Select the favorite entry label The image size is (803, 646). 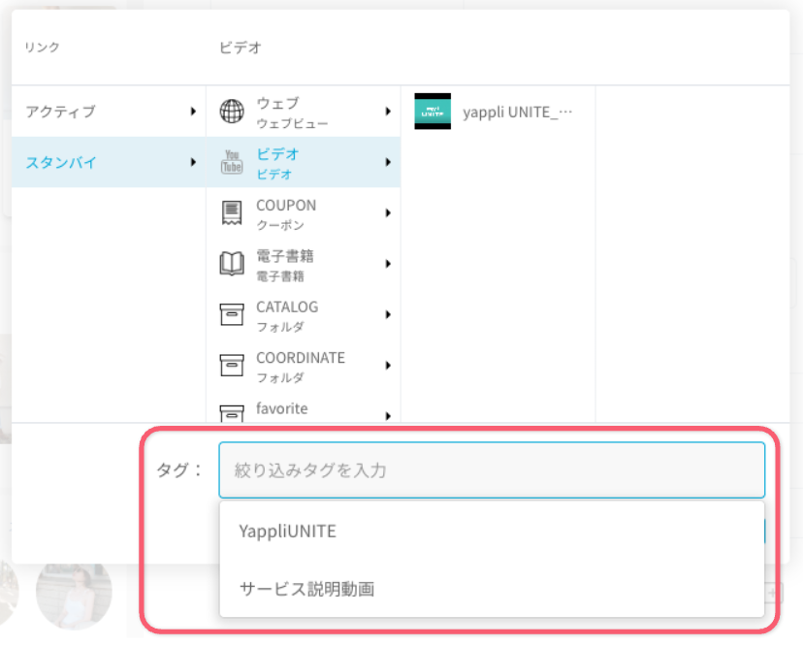coord(281,408)
